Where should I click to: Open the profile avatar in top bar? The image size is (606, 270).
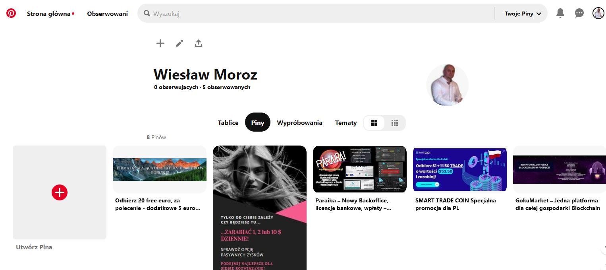pos(598,13)
